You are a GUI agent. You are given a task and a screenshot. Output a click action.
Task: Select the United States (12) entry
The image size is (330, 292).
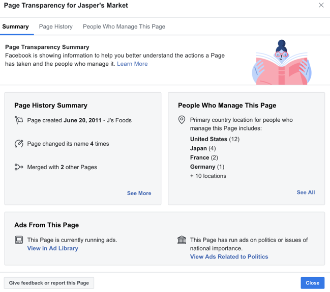click(x=215, y=139)
